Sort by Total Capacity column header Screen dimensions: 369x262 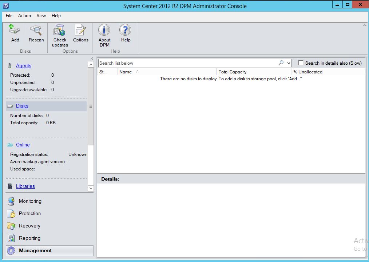tap(254, 72)
